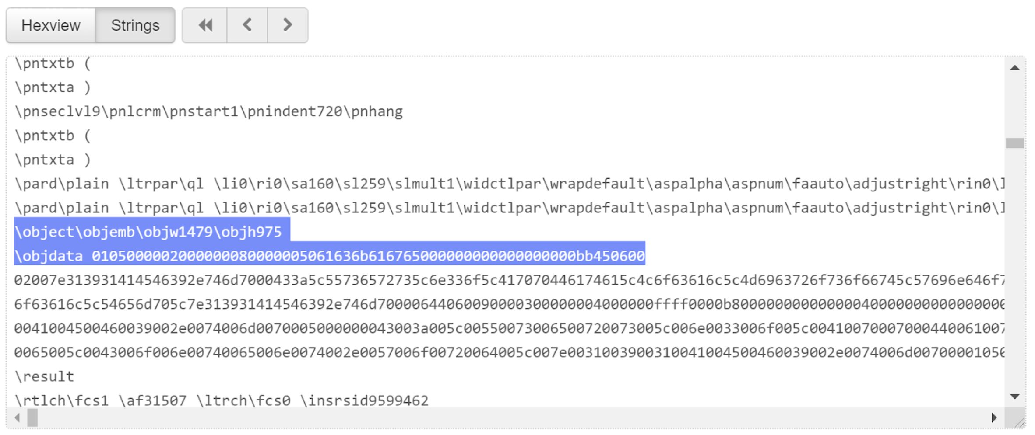Click the highlighted \object\objemb line
The width and height of the screenshot is (1035, 435).
(152, 232)
